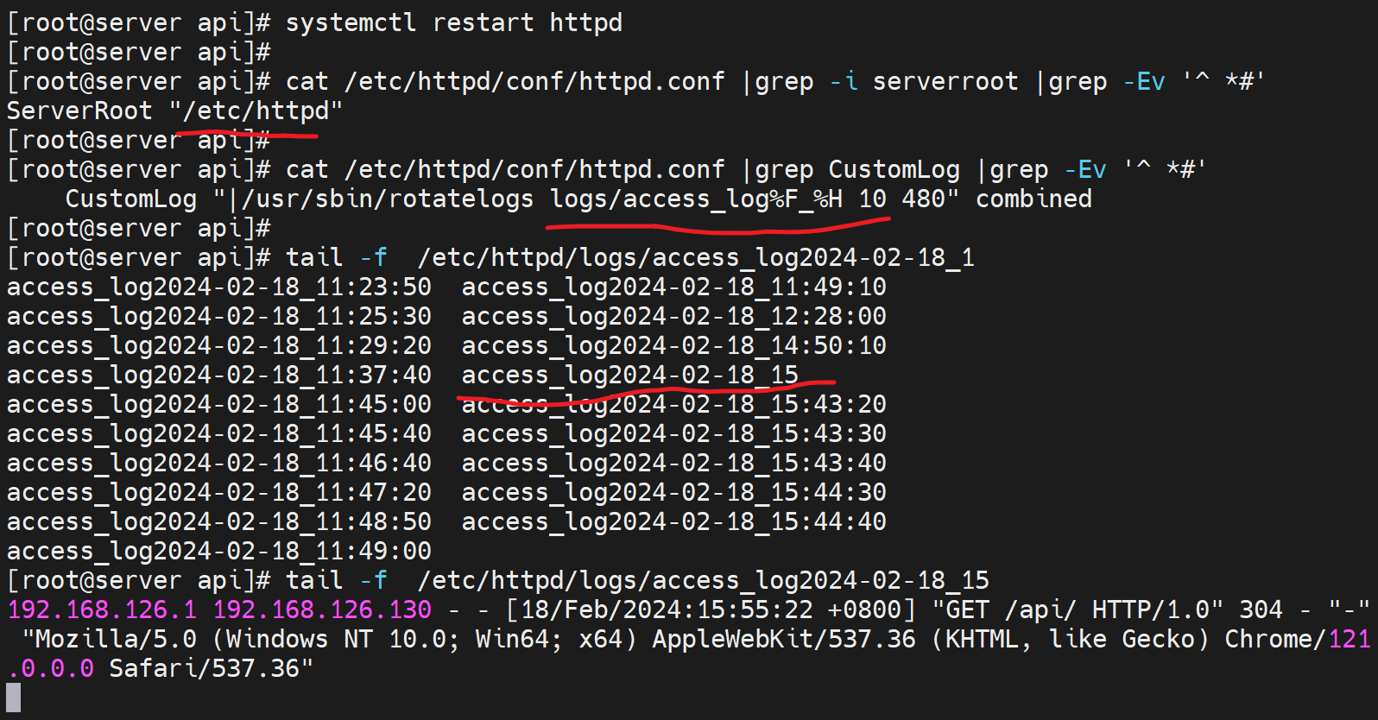Click the "systemctl restart httpd" command text
Image resolution: width=1378 pixels, height=720 pixels.
[x=453, y=22]
